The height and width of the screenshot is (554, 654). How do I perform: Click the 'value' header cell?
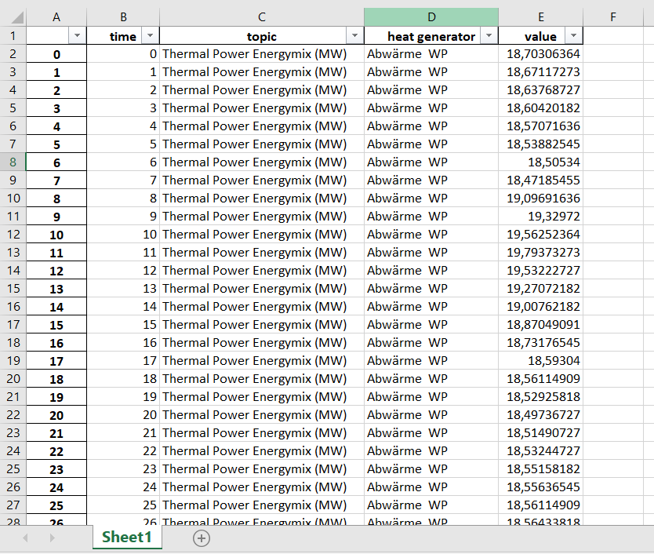540,36
